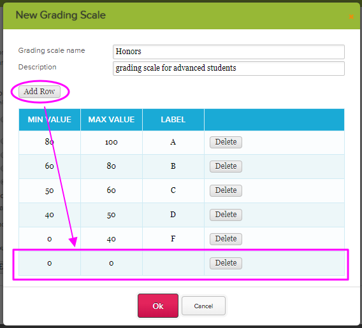Click the LABEL column header

tap(173, 120)
